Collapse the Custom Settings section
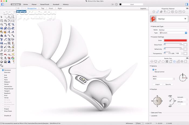The width and height of the screenshot is (189, 125). (151, 37)
